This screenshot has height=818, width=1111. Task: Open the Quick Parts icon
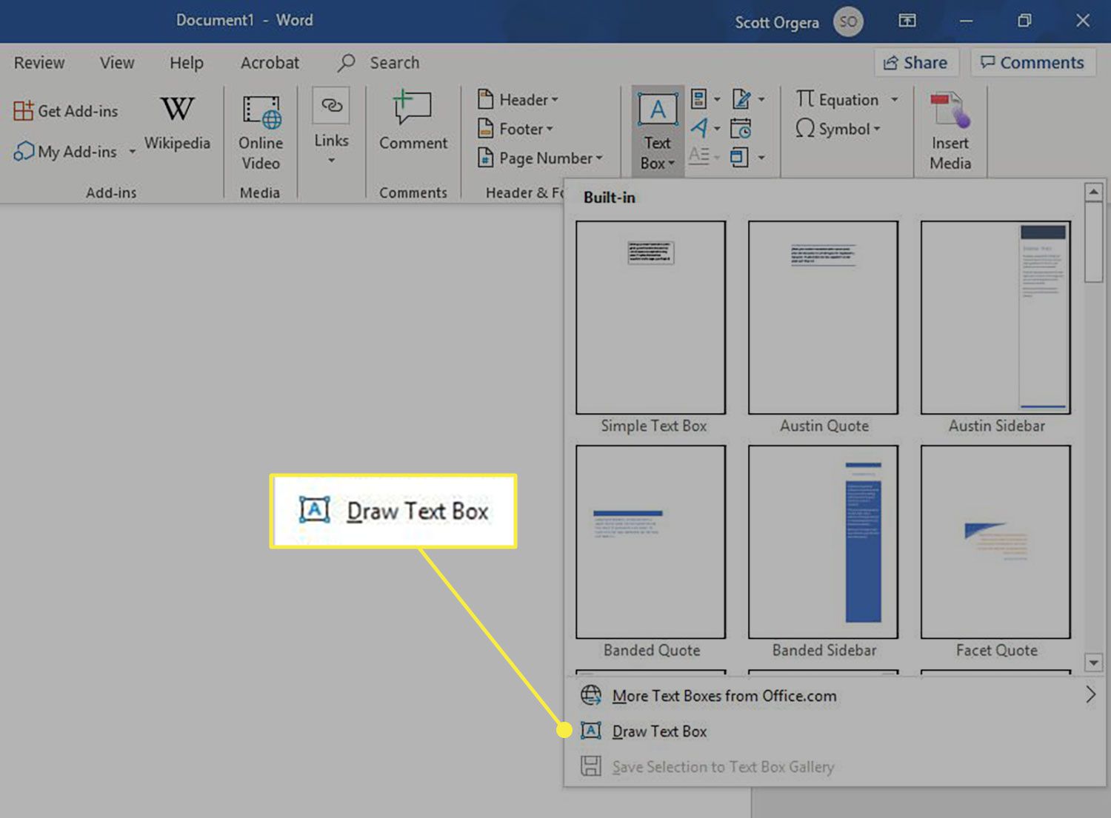tap(698, 99)
